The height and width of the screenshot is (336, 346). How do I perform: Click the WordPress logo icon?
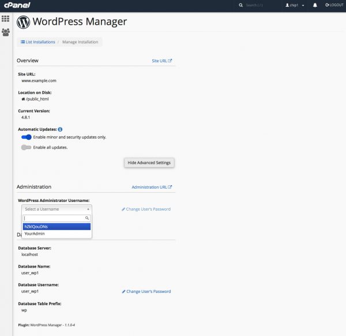(23, 22)
